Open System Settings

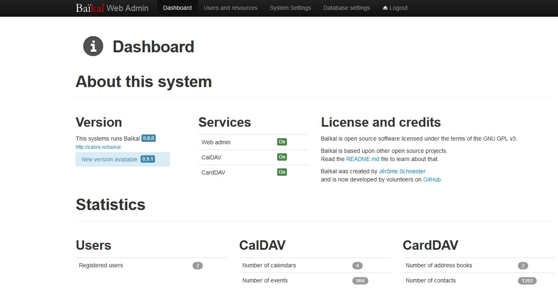click(x=290, y=8)
